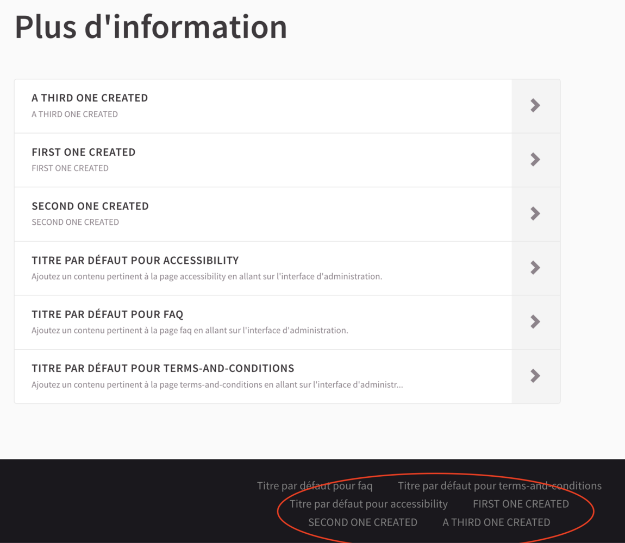Viewport: 625px width, 543px height.
Task: Expand the FAQ row using its chevron
Action: (x=535, y=321)
